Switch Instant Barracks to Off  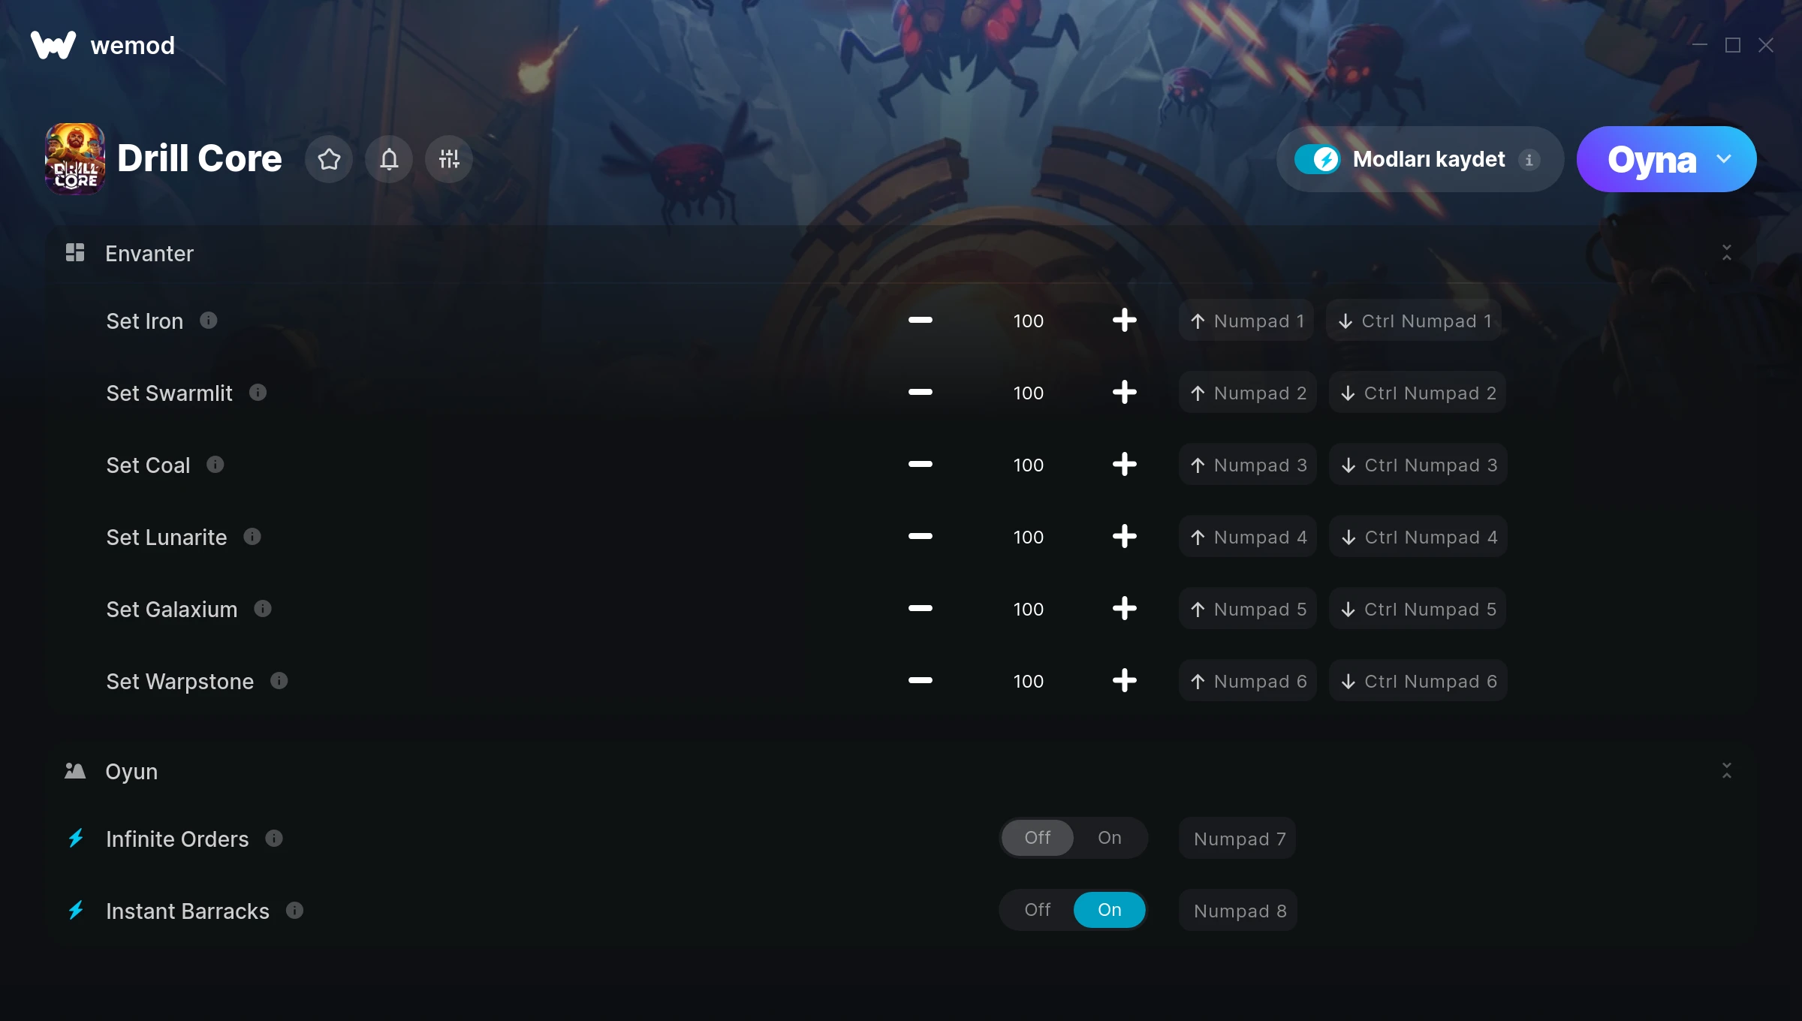1038,910
